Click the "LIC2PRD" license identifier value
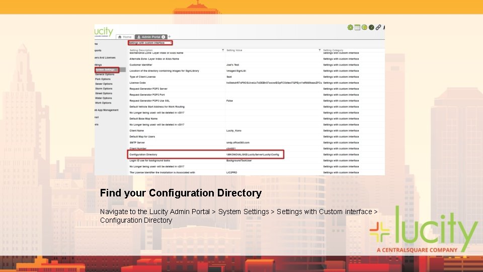The height and width of the screenshot is (272, 483). click(231, 173)
